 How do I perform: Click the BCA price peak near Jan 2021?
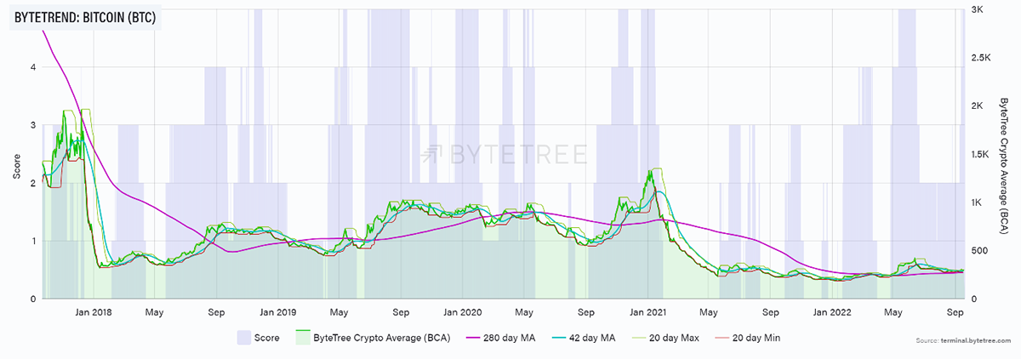[651, 171]
